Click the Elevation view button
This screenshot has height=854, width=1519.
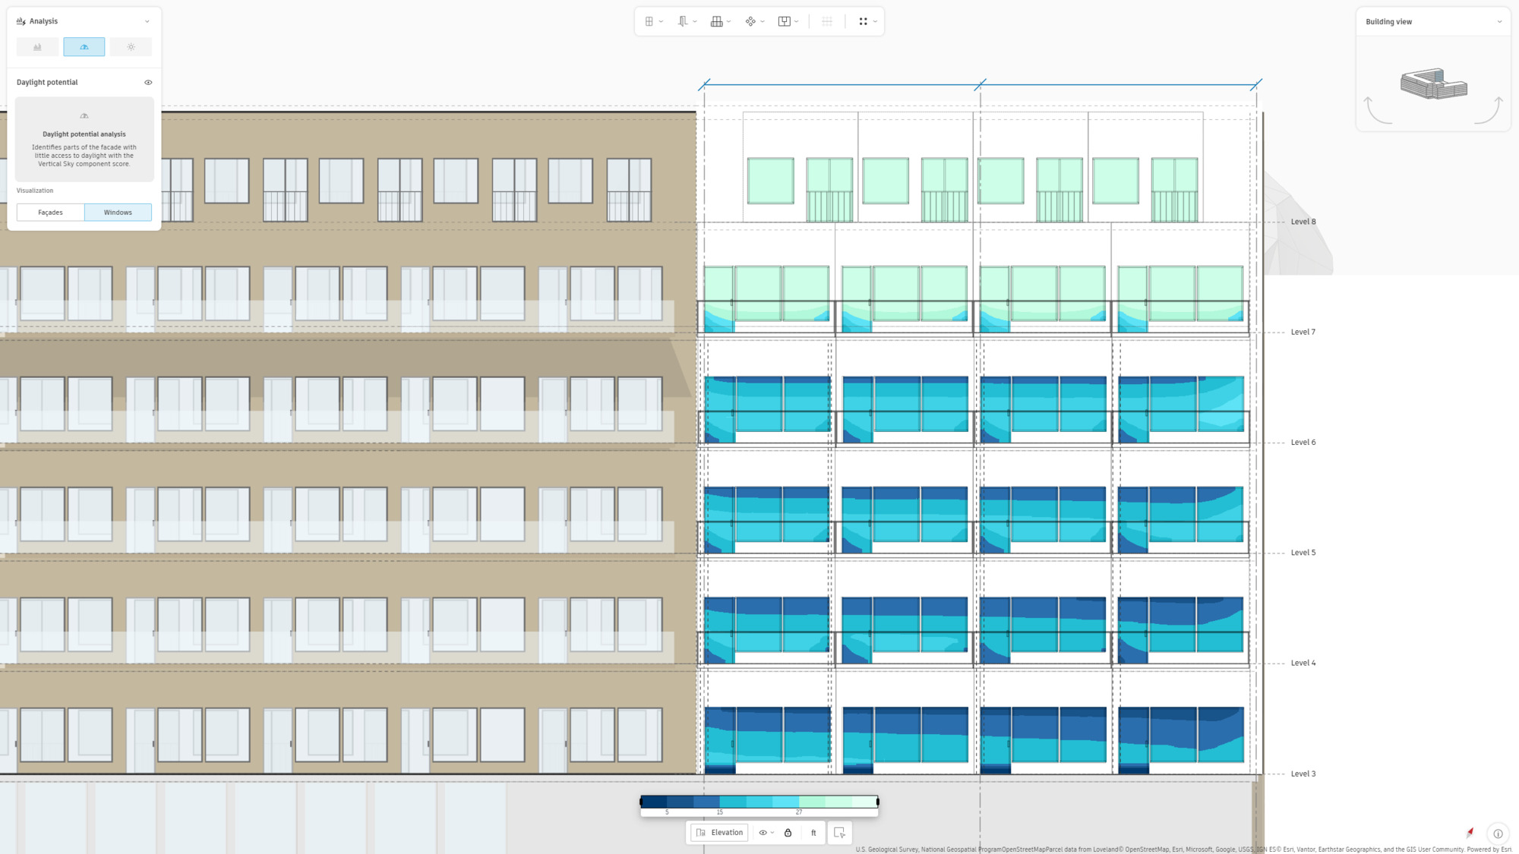click(x=718, y=832)
